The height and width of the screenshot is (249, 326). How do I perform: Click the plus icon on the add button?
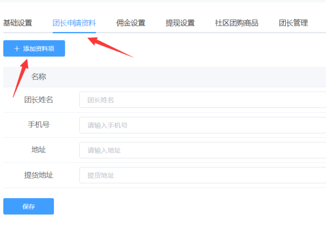16,49
